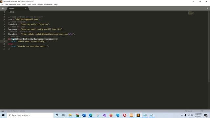Open the Tools menu
This screenshot has width=210, height=118.
(x=34, y=5)
